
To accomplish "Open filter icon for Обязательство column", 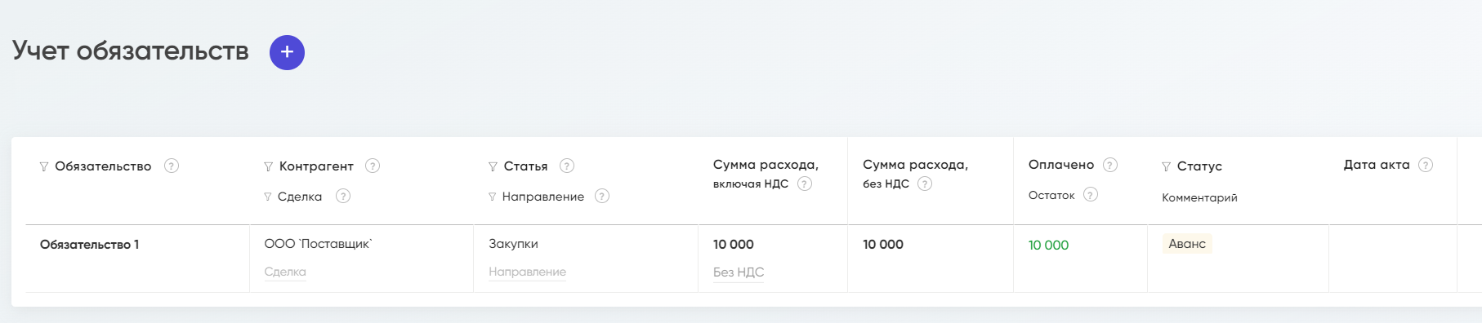I will click(44, 166).
